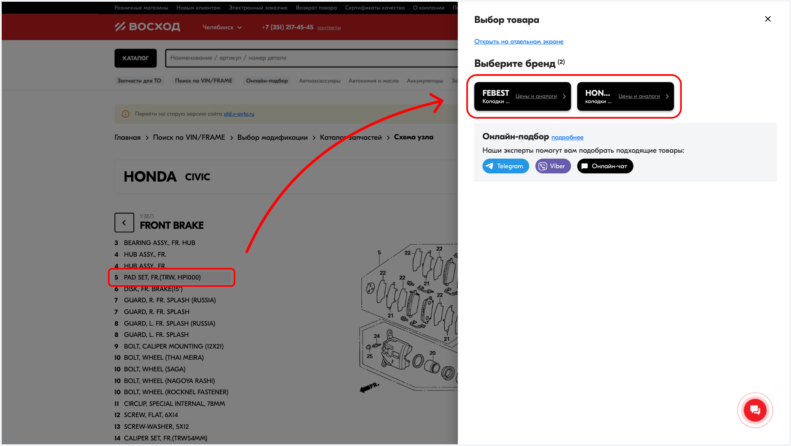Open the Онлайн-чат button
Screen dimensions: 791x446
tap(605, 166)
